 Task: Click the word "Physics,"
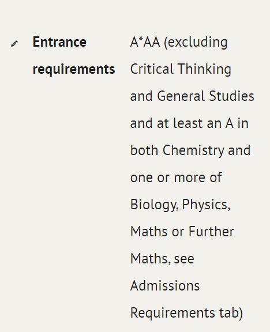[x=206, y=205]
